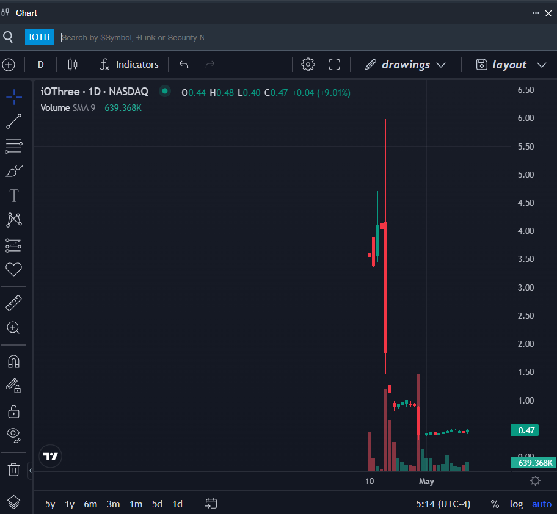Click the redo arrow

tap(210, 64)
